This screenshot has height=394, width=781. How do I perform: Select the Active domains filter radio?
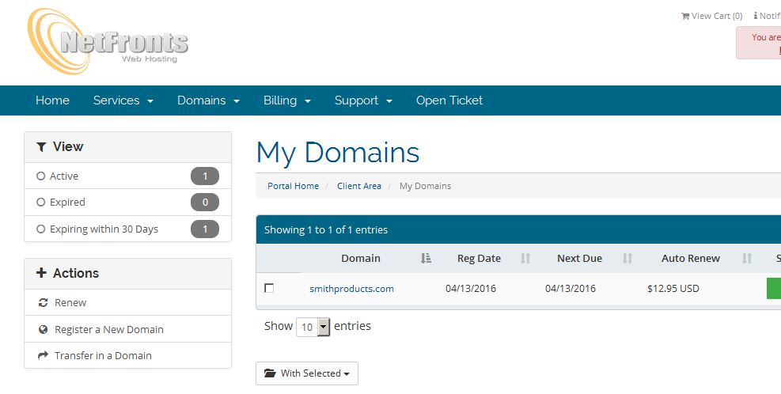[41, 176]
